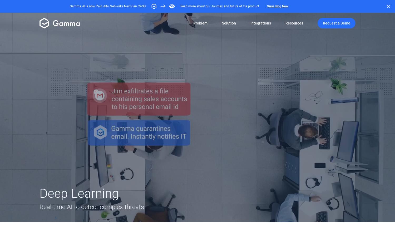Image resolution: width=395 pixels, height=237 pixels.
Task: Click the Palo Alto Networks logo icon
Action: pyautogui.click(x=172, y=6)
